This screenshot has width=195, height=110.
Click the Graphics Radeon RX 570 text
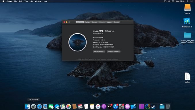tap(103, 45)
